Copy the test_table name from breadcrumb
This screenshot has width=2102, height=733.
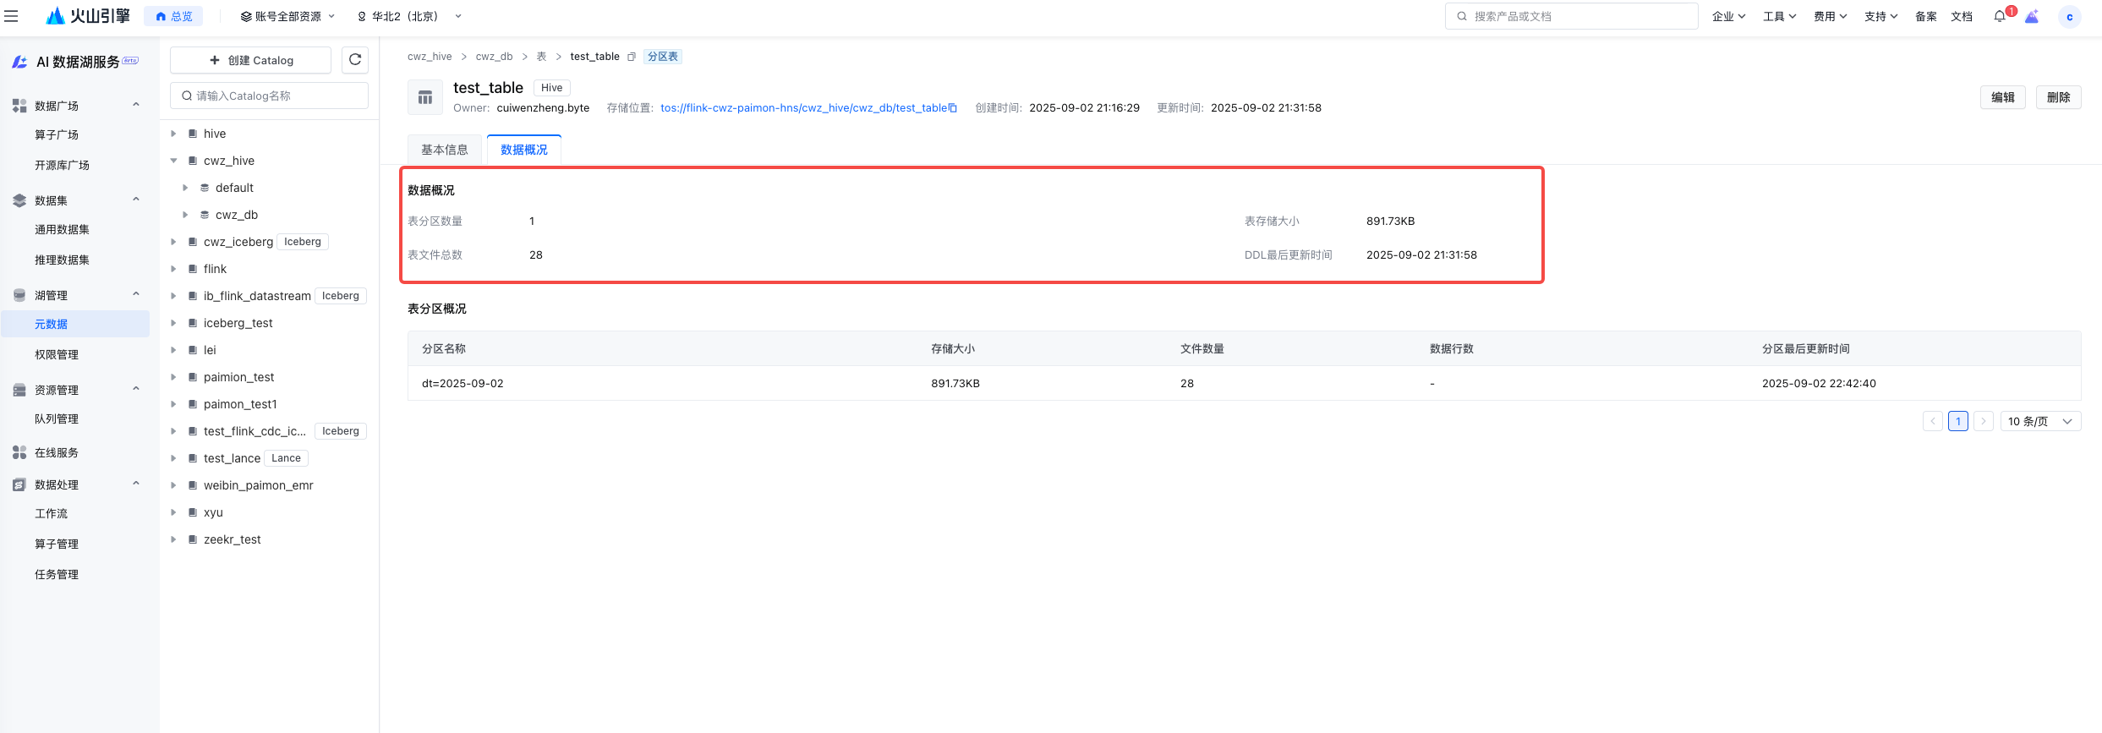tap(632, 57)
